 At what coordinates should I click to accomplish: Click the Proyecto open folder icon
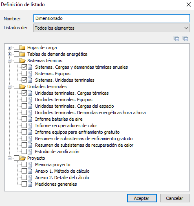[22, 158]
